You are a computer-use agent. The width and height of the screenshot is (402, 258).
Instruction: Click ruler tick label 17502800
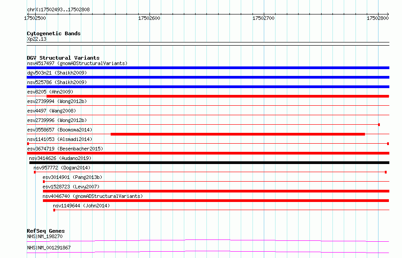point(378,18)
